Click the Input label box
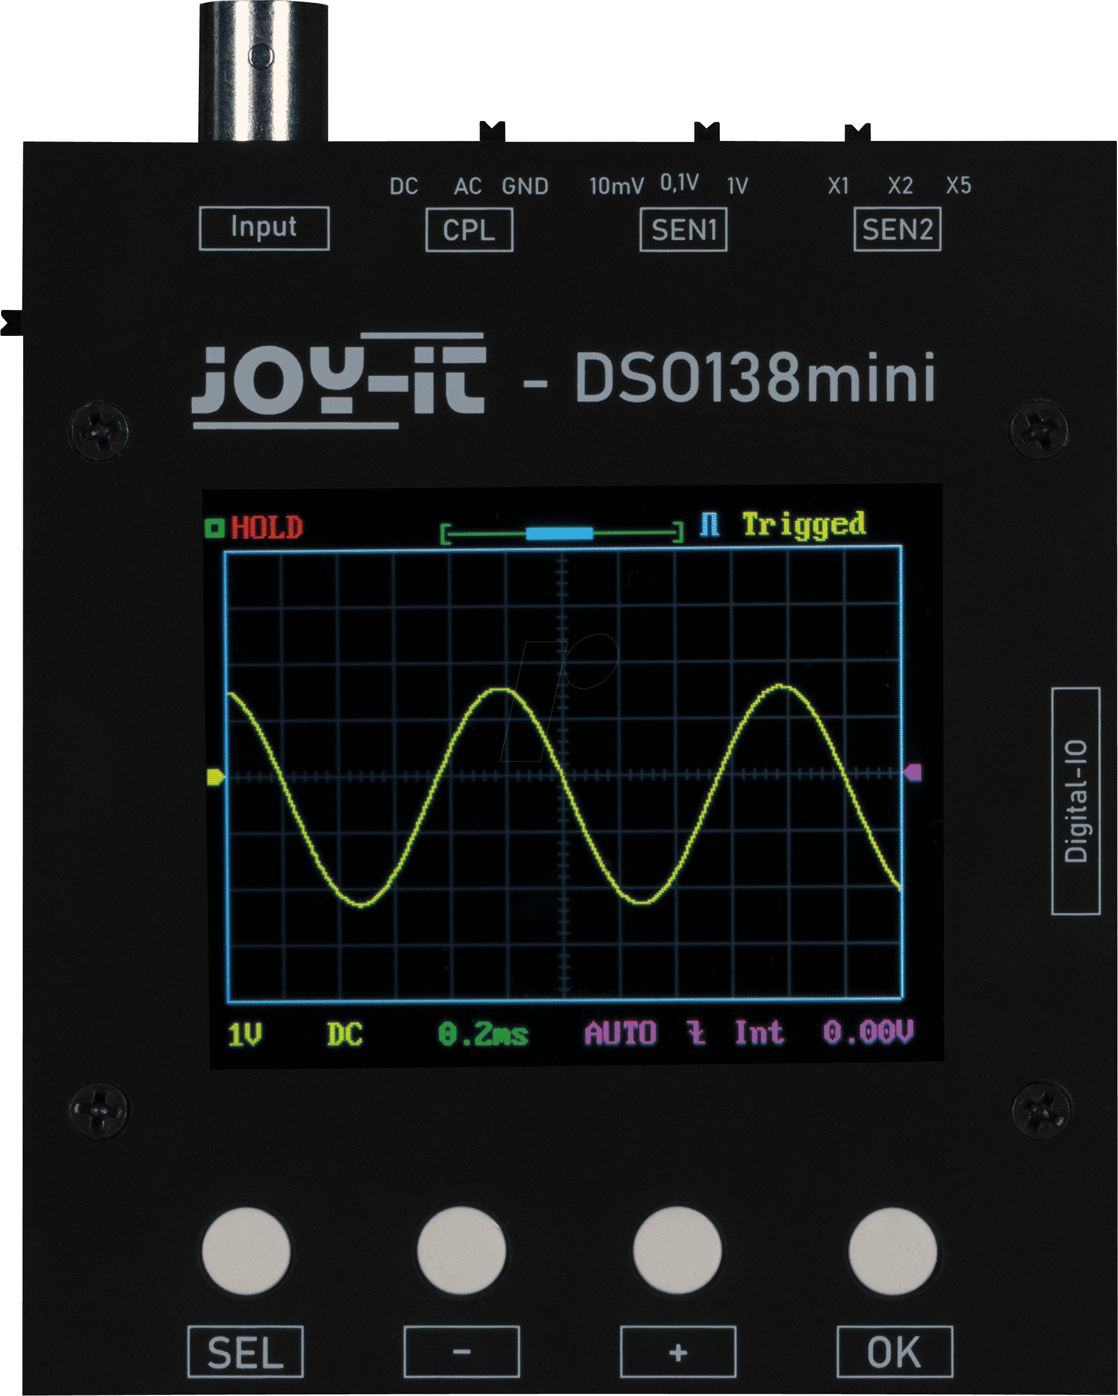The height and width of the screenshot is (1396, 1118). [x=264, y=228]
